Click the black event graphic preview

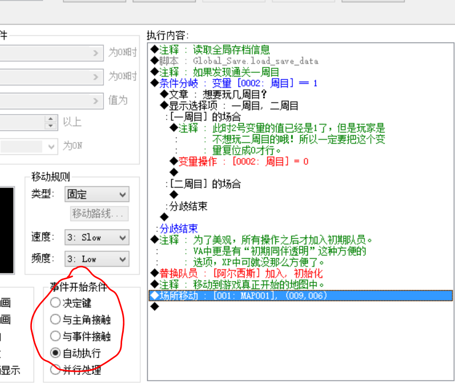click(7, 231)
